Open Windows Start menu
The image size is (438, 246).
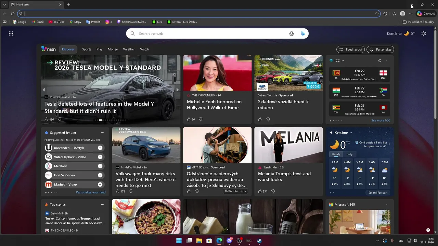click(179, 241)
